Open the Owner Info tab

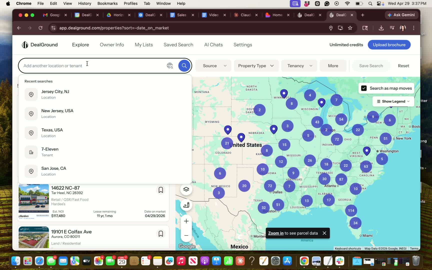click(x=112, y=45)
